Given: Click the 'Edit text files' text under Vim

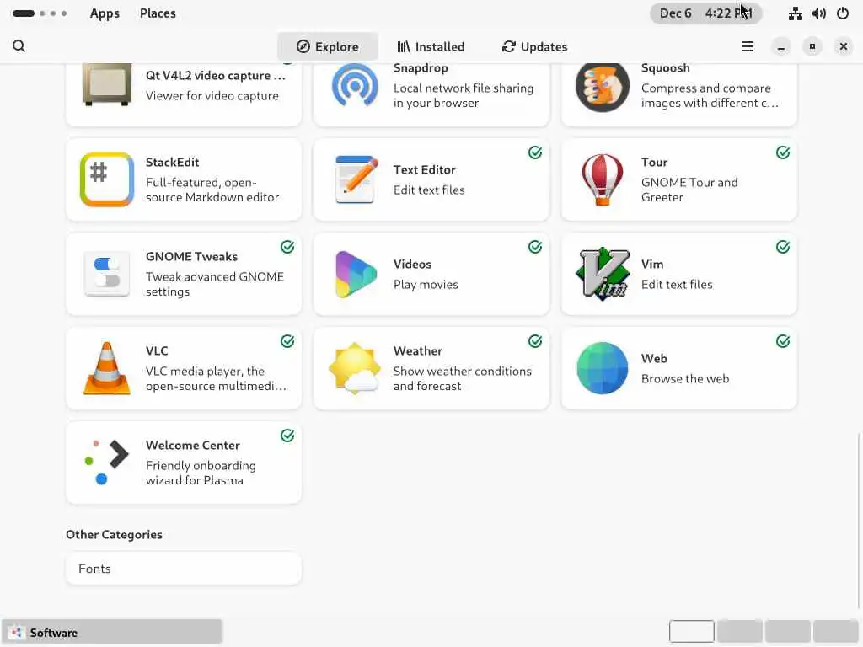Looking at the screenshot, I should (677, 285).
